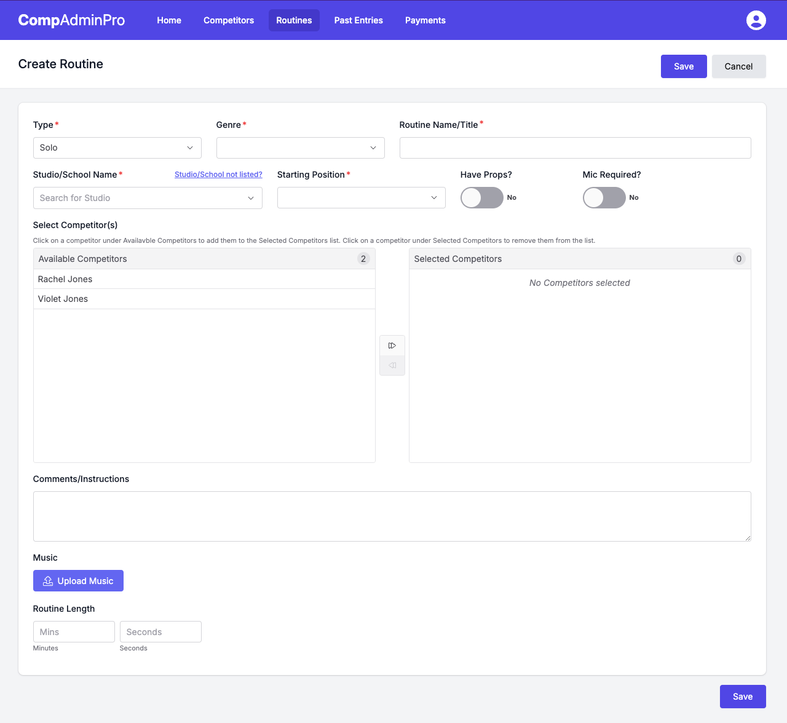
Task: Click the CompAdminPro logo
Action: point(71,20)
